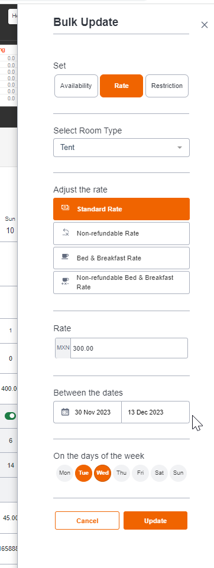Screen dimensions: 214x568
Task: Expand the Select Room Type dropdown arrow
Action: 180,148
